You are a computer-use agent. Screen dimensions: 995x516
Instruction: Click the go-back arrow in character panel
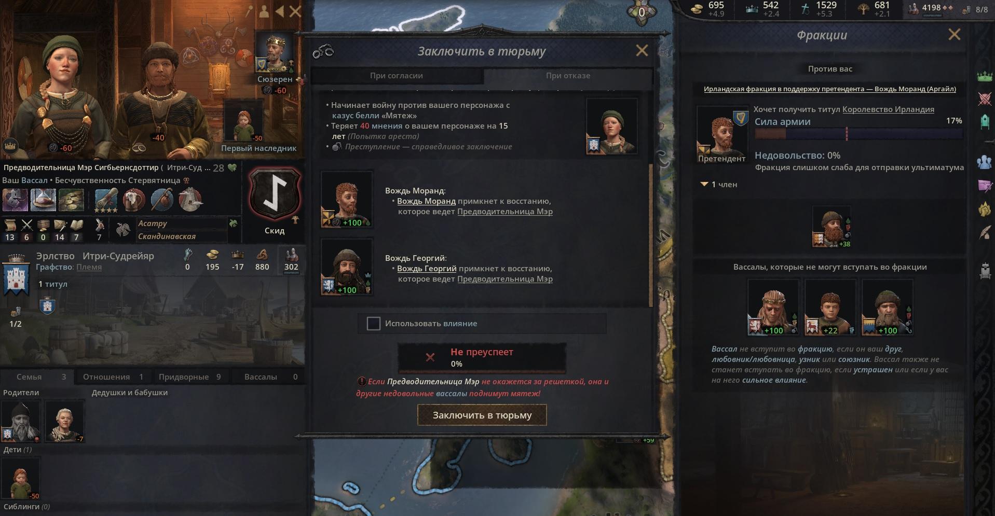pos(280,11)
